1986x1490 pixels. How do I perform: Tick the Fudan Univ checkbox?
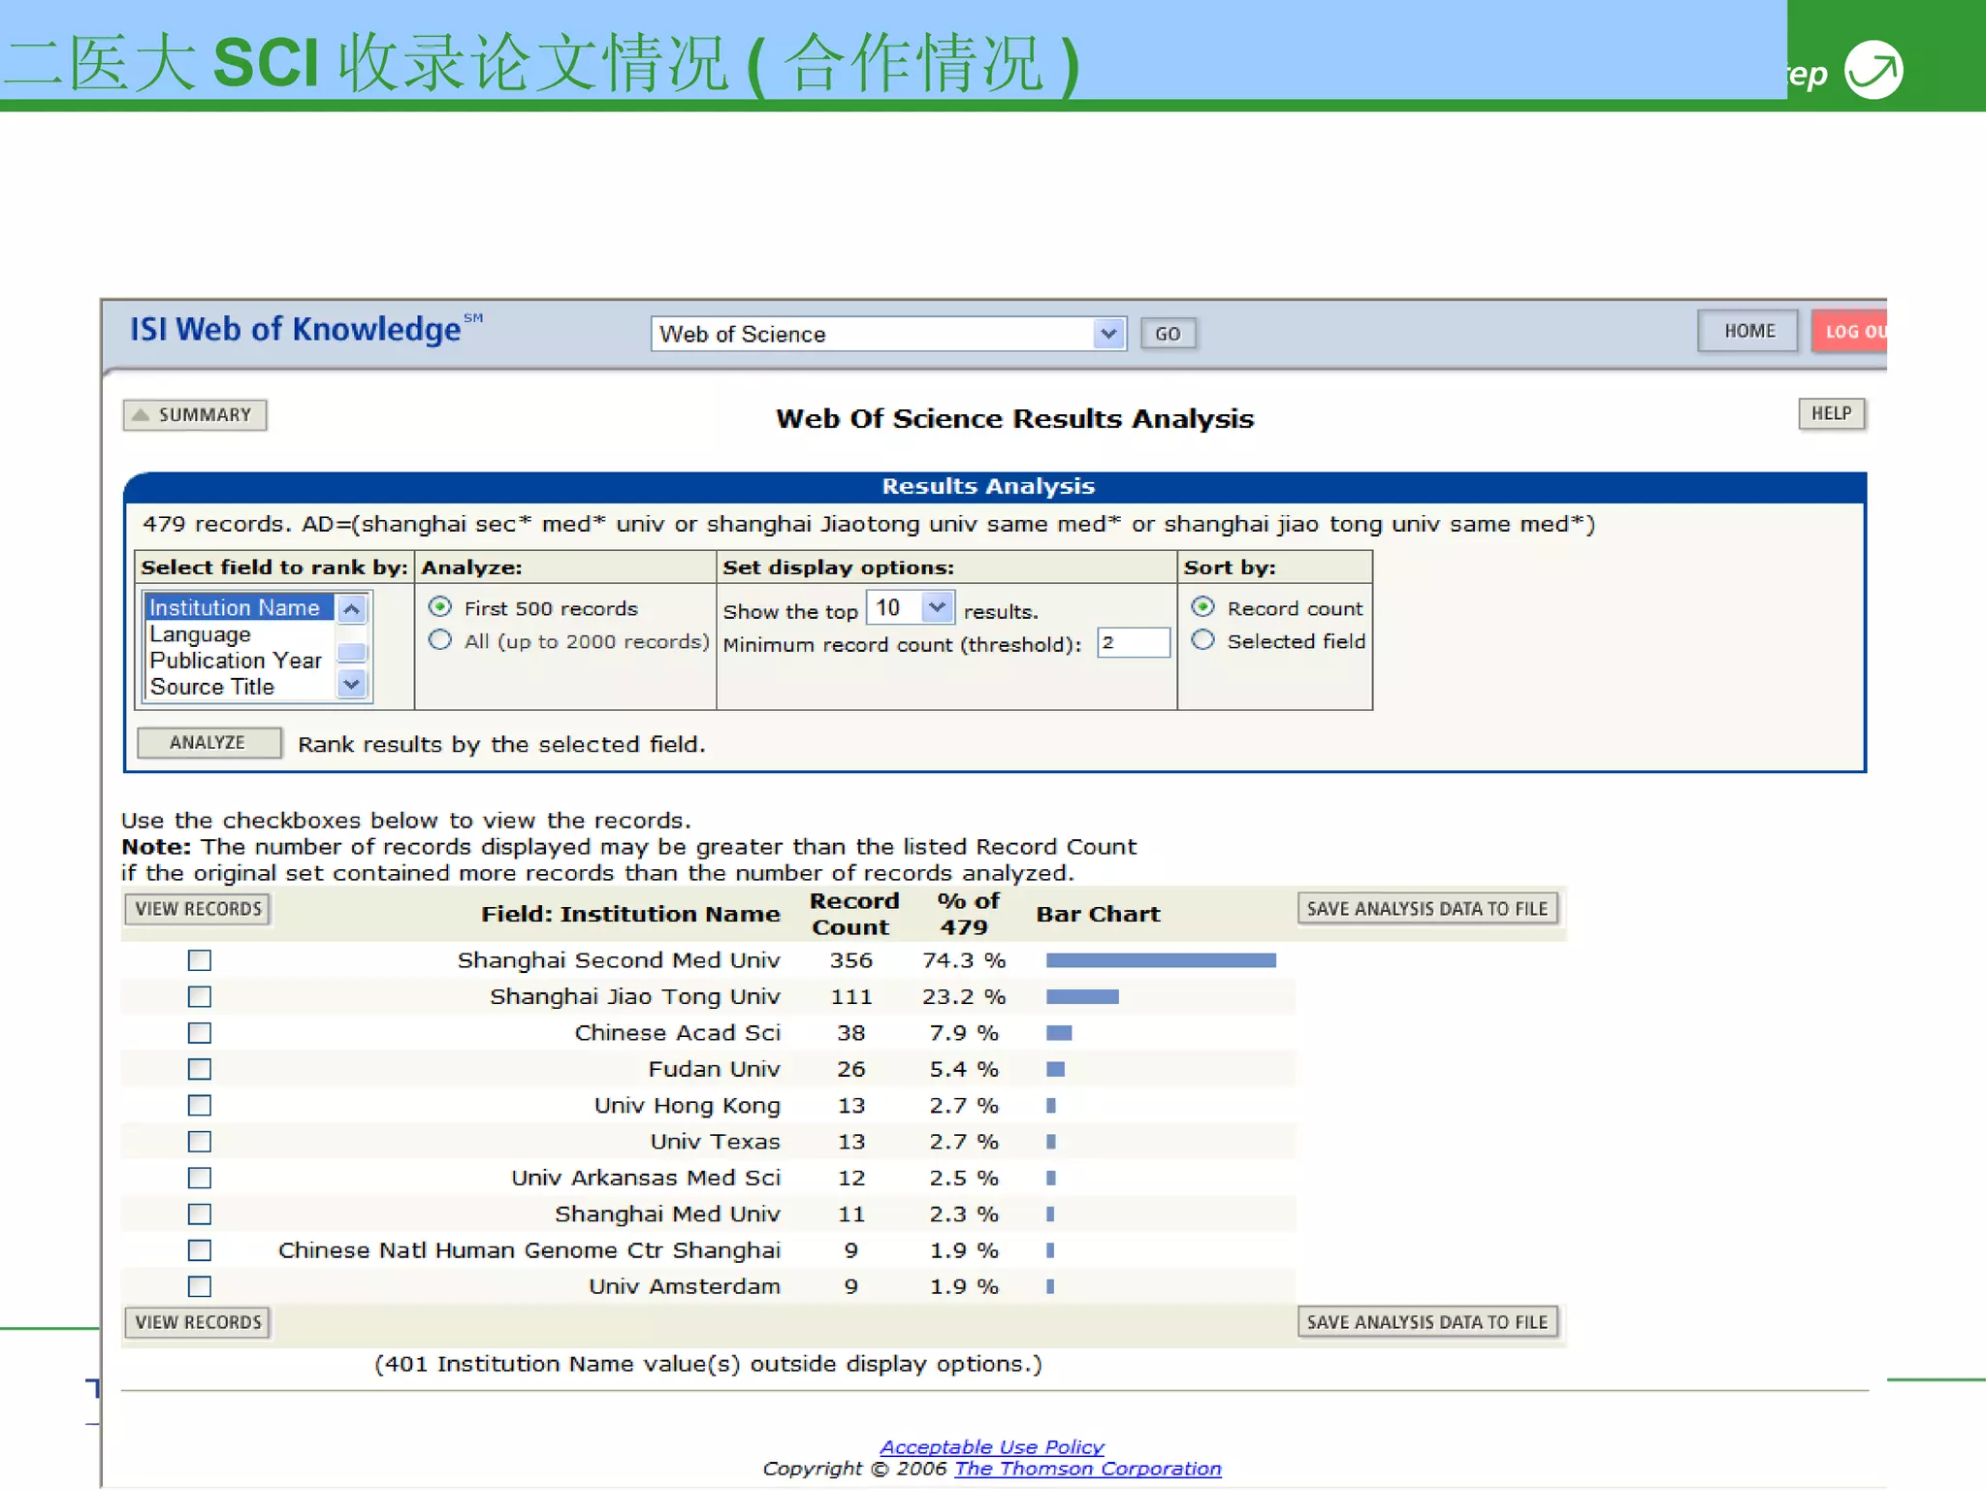tap(200, 1069)
